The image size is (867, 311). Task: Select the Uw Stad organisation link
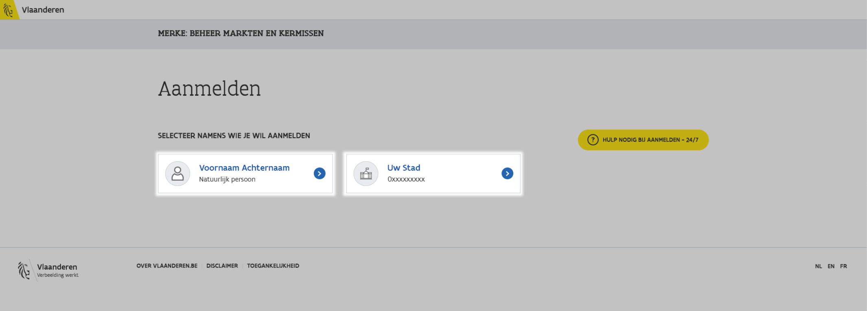pyautogui.click(x=403, y=168)
